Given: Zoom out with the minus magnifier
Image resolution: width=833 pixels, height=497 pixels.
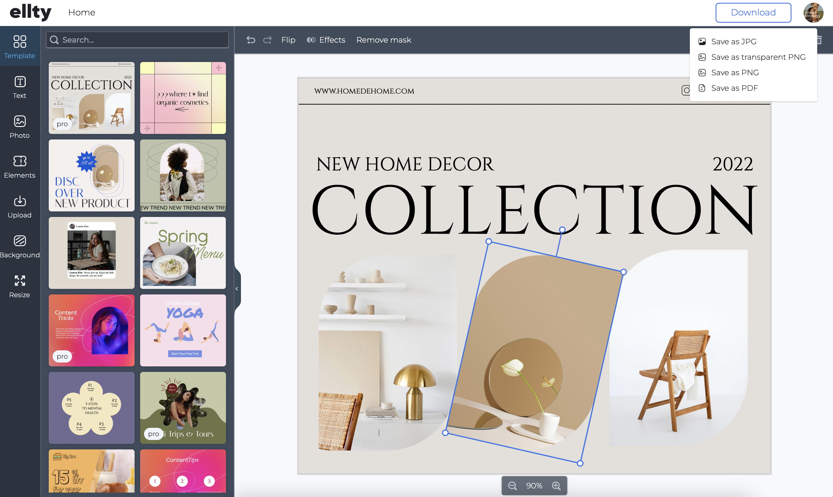Looking at the screenshot, I should [x=512, y=486].
